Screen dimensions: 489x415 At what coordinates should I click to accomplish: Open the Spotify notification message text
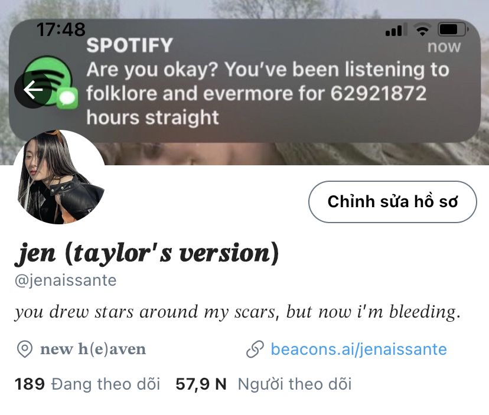268,93
